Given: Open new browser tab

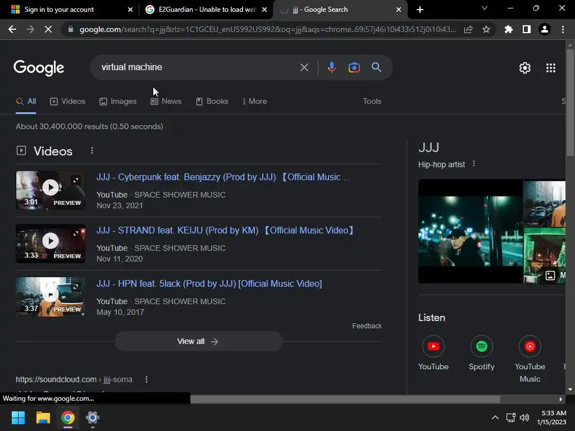Looking at the screenshot, I should click(420, 10).
